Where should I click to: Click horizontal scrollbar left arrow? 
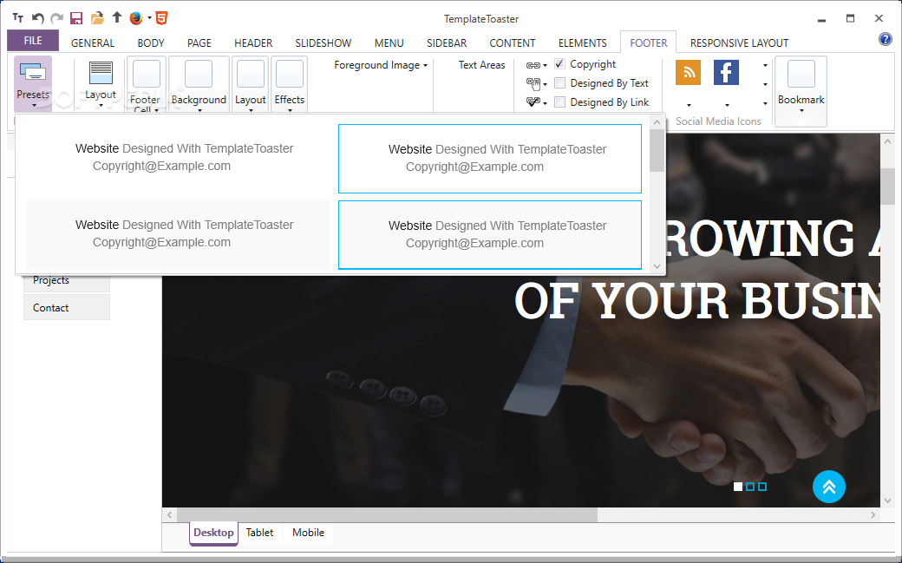(x=170, y=514)
